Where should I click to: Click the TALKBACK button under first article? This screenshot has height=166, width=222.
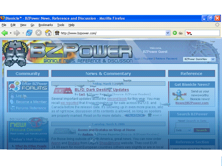coord(135,115)
